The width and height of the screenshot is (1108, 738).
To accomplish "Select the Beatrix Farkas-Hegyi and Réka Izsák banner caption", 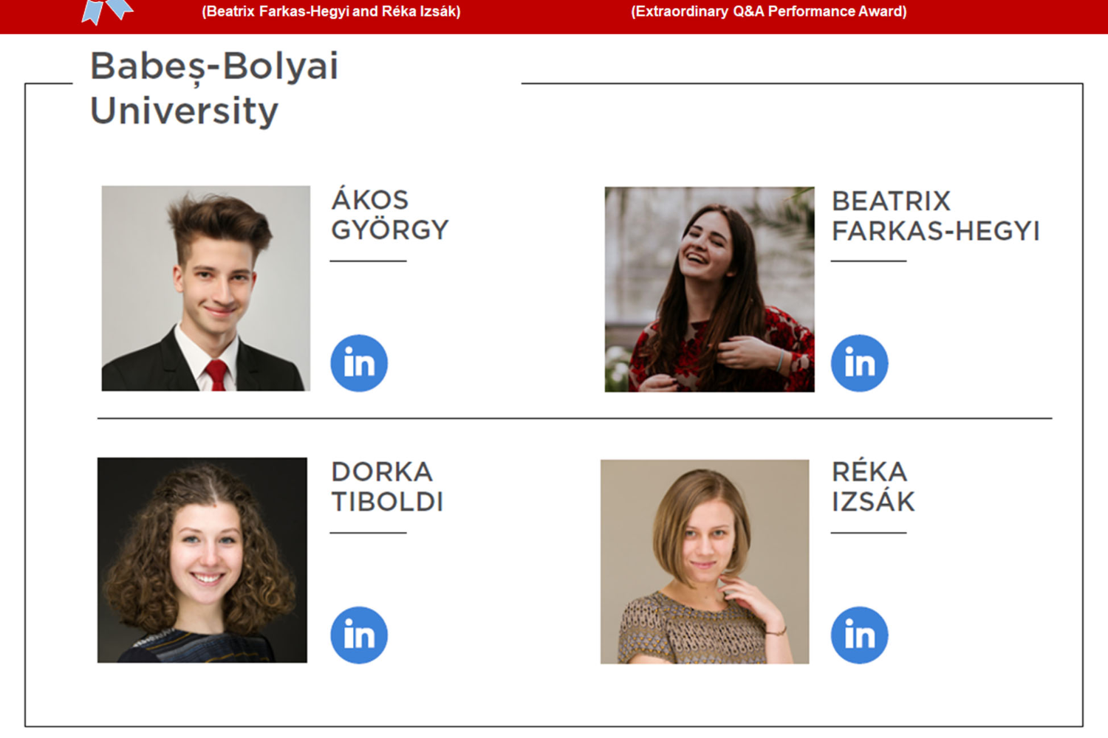I will [x=331, y=11].
